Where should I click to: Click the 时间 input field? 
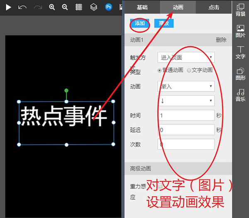click(186, 115)
